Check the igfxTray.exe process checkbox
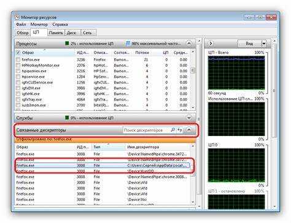 [18, 100]
